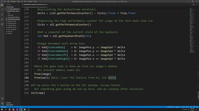Open Explorer panel more actions ellipsis
The image size is (199, 111).
pyautogui.click(x=18, y=4)
